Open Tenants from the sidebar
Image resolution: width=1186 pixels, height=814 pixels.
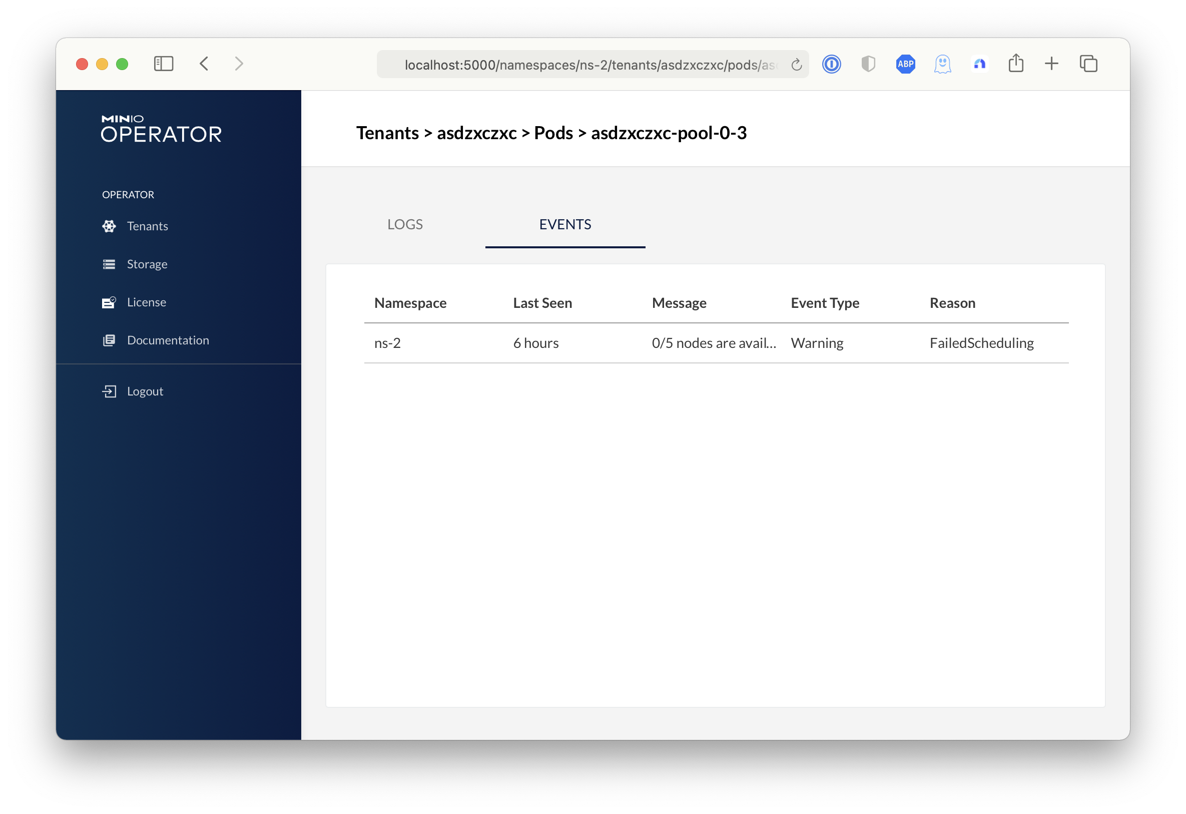tap(147, 226)
